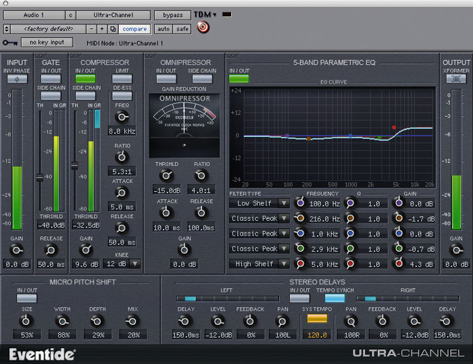Click the key input key icon
Viewport: 473px width, 364px height.
click(x=9, y=43)
